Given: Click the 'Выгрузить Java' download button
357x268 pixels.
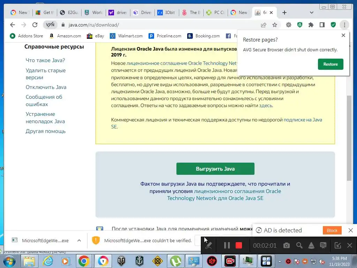Looking at the screenshot, I should [215, 169].
